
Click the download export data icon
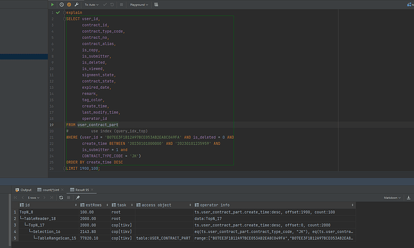click(x=409, y=198)
